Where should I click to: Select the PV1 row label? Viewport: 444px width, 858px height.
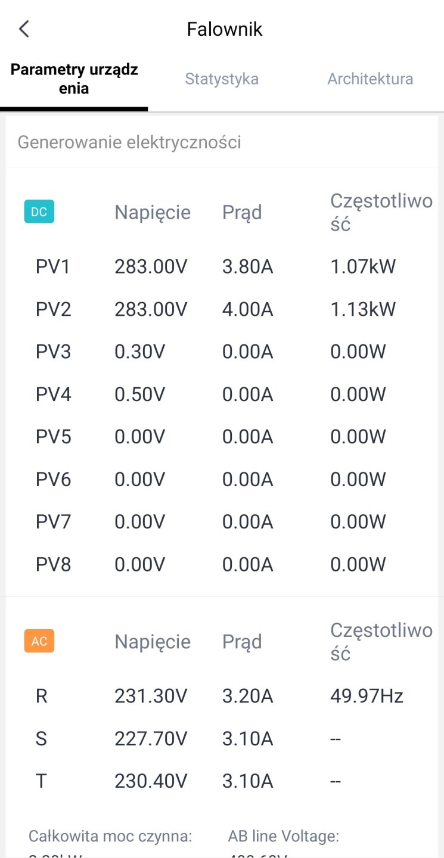pyautogui.click(x=53, y=266)
